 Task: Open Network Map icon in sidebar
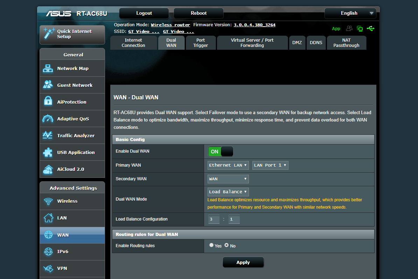coord(48,69)
